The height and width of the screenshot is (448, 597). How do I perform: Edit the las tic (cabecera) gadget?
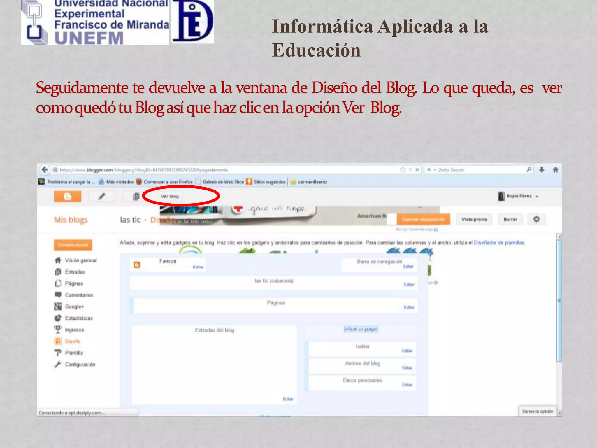click(x=409, y=285)
